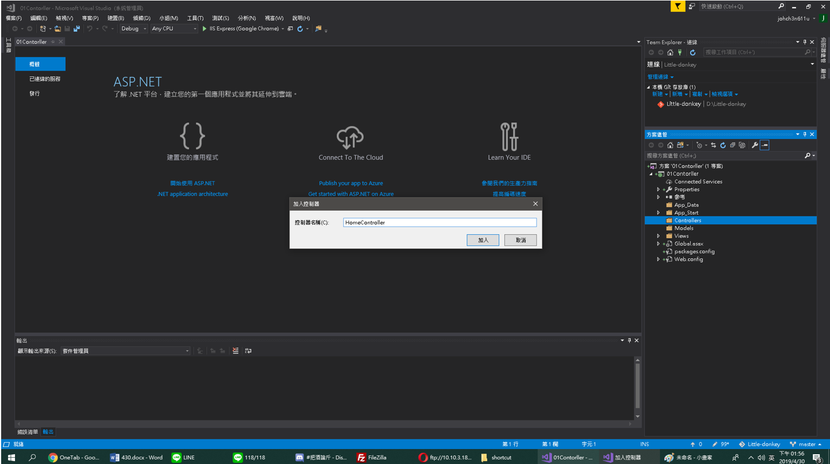Image resolution: width=830 pixels, height=464 pixels.
Task: Click the master branch in status bar
Action: tap(806, 444)
